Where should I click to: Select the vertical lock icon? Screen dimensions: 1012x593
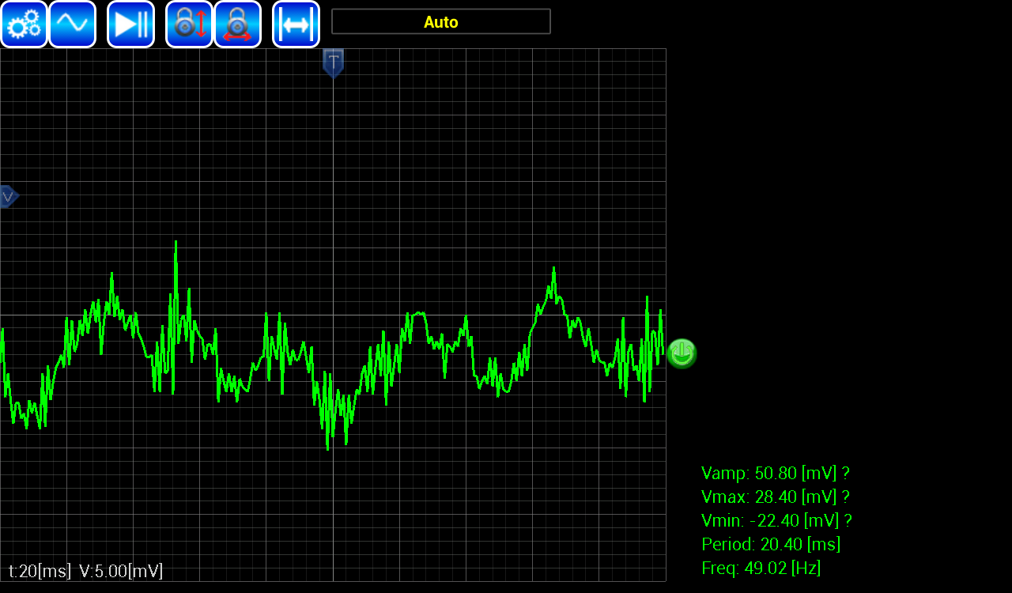click(189, 24)
